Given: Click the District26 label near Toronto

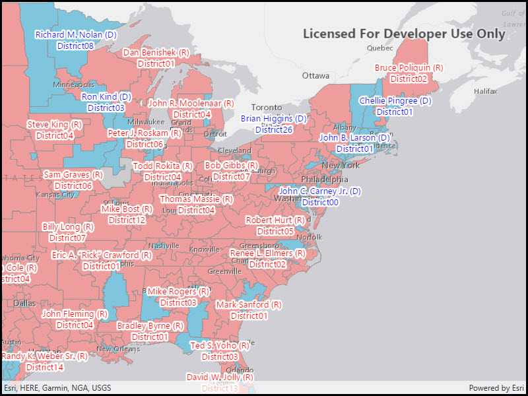Looking at the screenshot, I should 273,129.
